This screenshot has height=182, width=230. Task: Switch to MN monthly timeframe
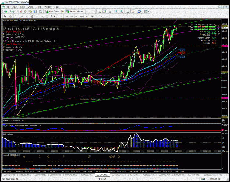pyautogui.click(x=107, y=16)
